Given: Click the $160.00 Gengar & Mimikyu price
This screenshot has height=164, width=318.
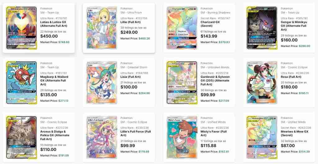Looking at the screenshot, I should click(289, 40).
